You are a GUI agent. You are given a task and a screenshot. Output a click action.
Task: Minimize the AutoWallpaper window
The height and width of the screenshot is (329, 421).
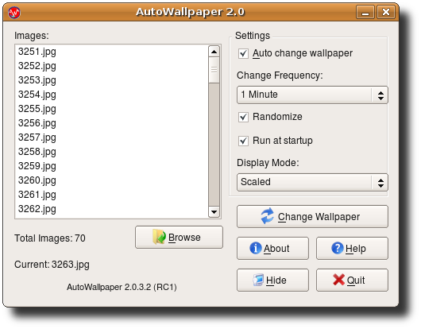point(365,12)
